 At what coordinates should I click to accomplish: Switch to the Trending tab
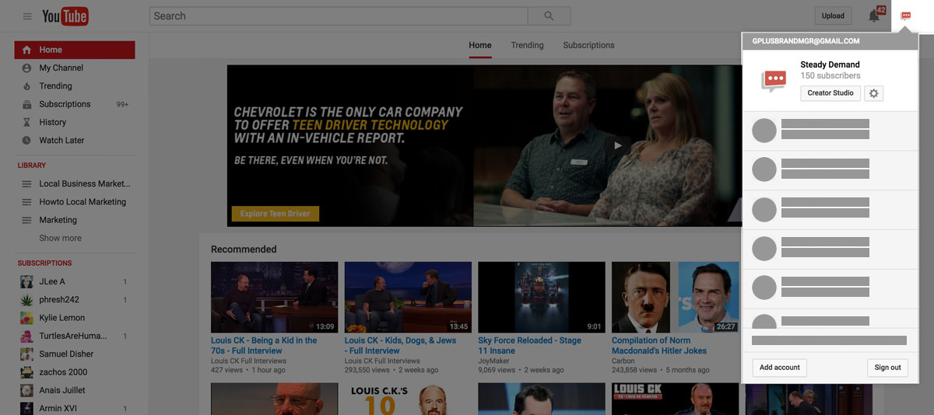click(527, 45)
